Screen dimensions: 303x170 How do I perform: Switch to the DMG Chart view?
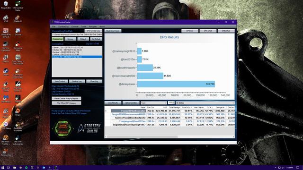[226, 31]
